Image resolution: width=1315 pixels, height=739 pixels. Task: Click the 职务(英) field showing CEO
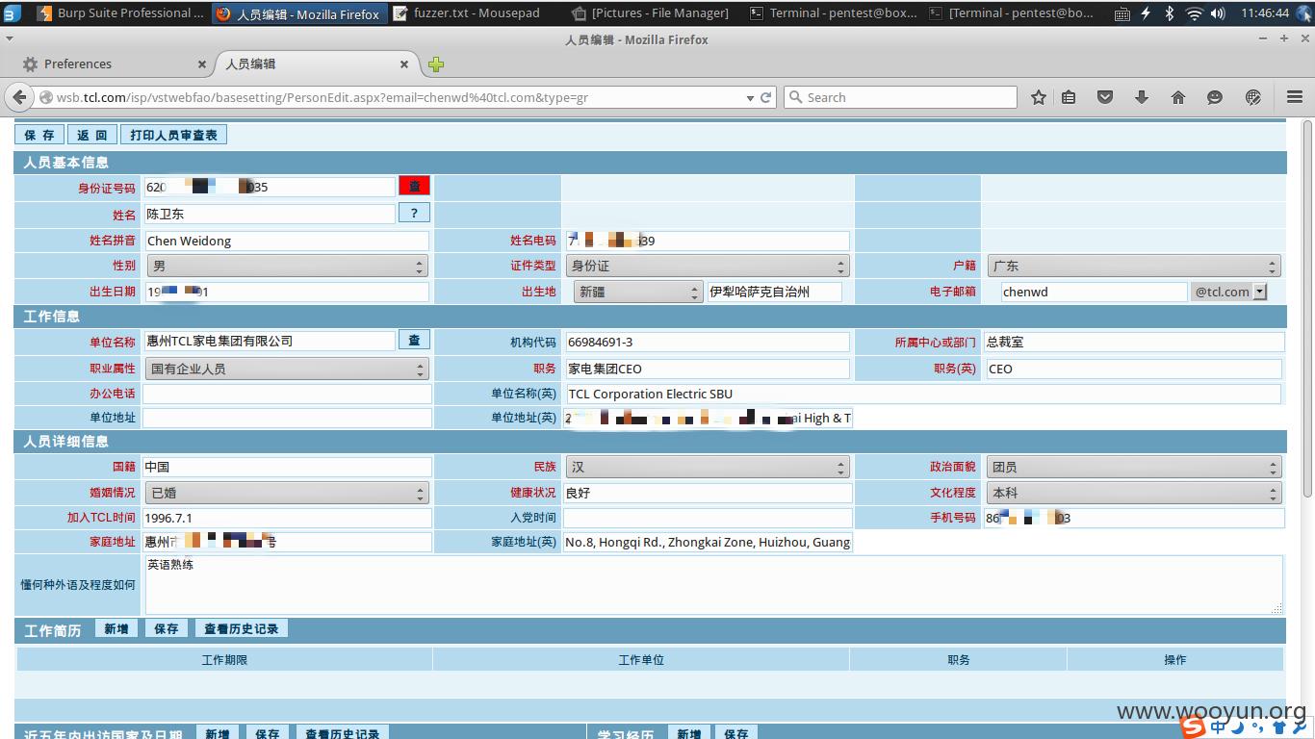click(x=1134, y=369)
